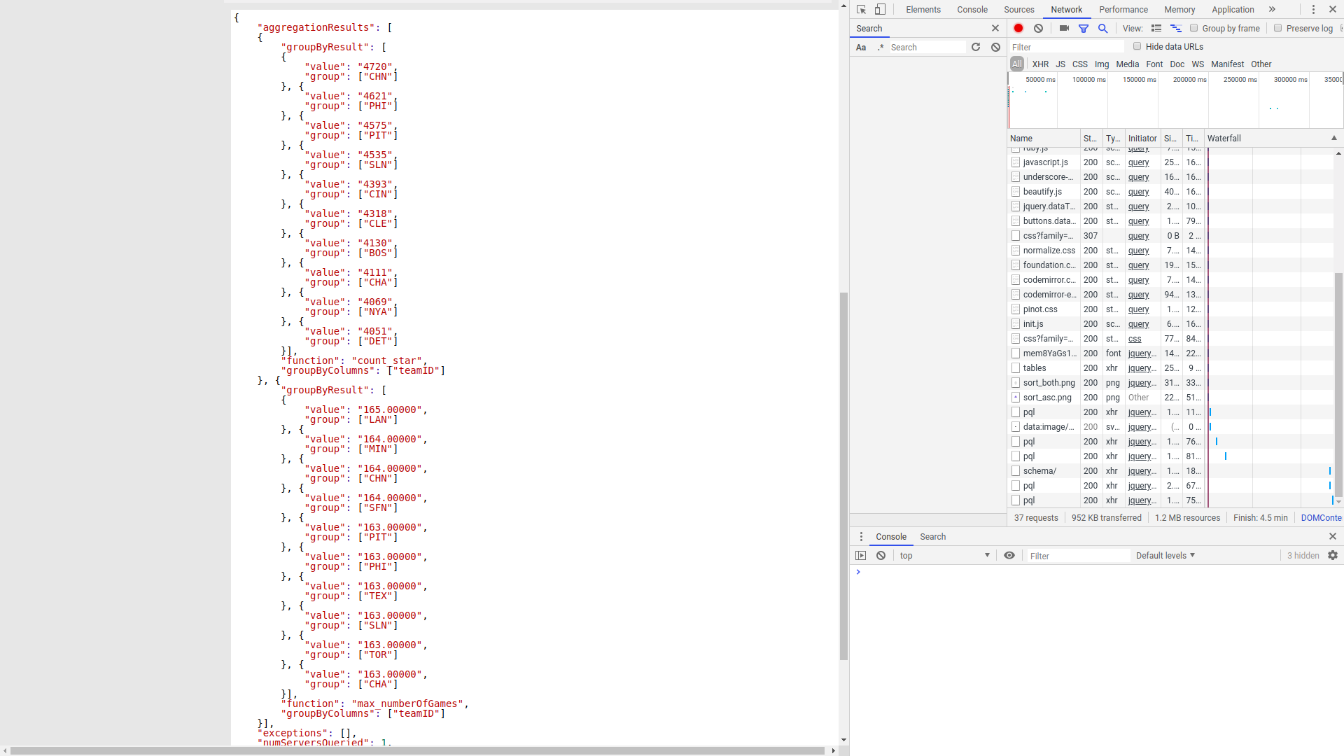Click the css initiator link
This screenshot has width=1344, height=756.
pyautogui.click(x=1135, y=339)
